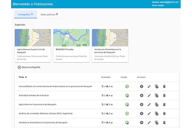Click the status icon for Asistencia Alimentaria table row
The image size is (192, 128).
[127, 123]
